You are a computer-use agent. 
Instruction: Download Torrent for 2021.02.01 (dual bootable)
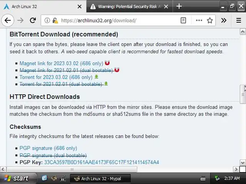61,84
